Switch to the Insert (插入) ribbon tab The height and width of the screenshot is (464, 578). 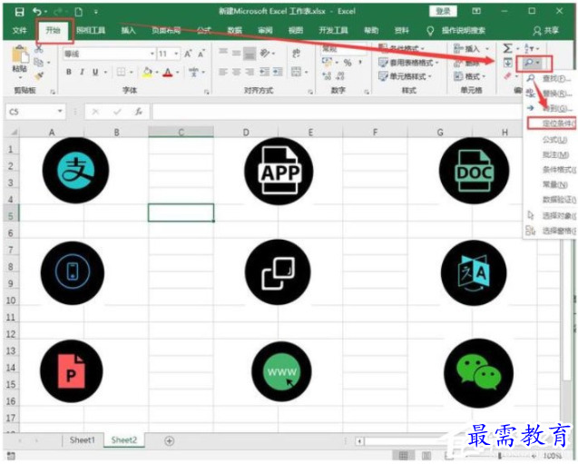tap(128, 30)
